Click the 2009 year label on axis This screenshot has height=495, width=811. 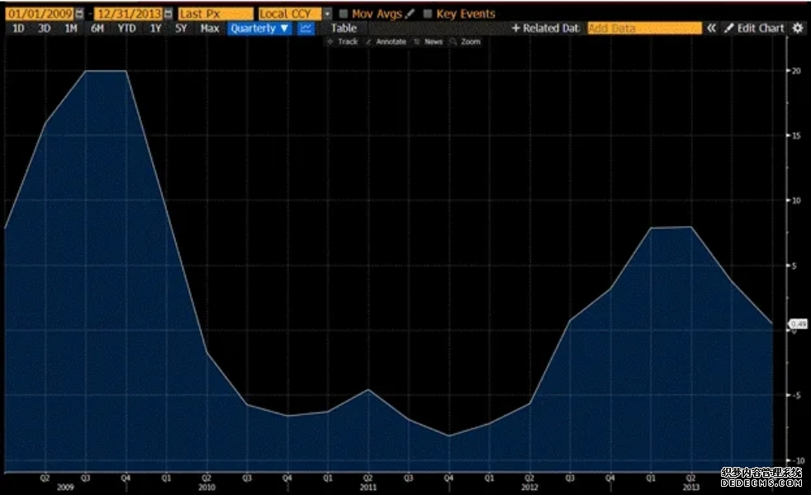[65, 488]
